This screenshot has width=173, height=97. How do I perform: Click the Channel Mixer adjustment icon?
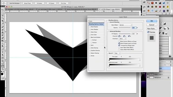tap(168, 29)
